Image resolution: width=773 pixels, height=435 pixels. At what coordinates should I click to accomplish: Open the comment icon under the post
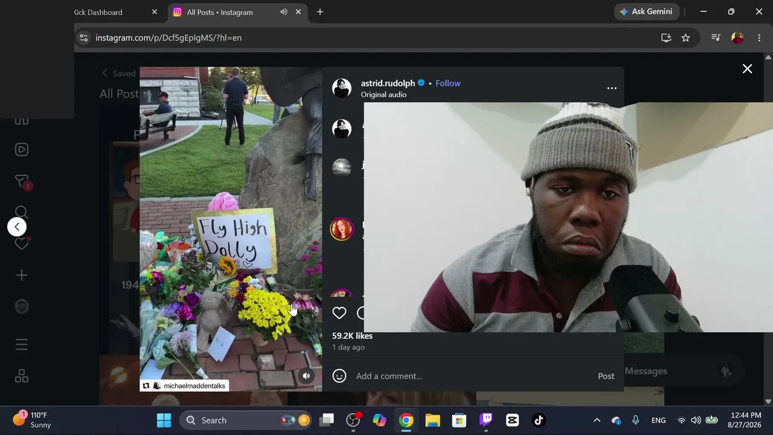coord(361,313)
